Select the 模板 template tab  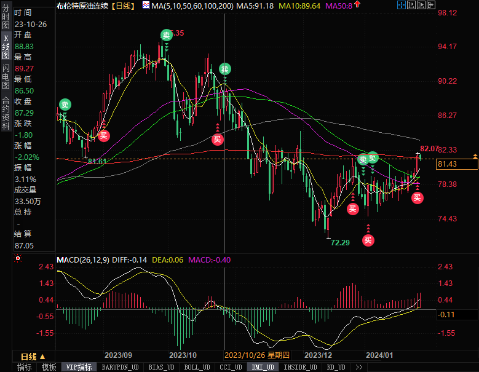click(49, 367)
